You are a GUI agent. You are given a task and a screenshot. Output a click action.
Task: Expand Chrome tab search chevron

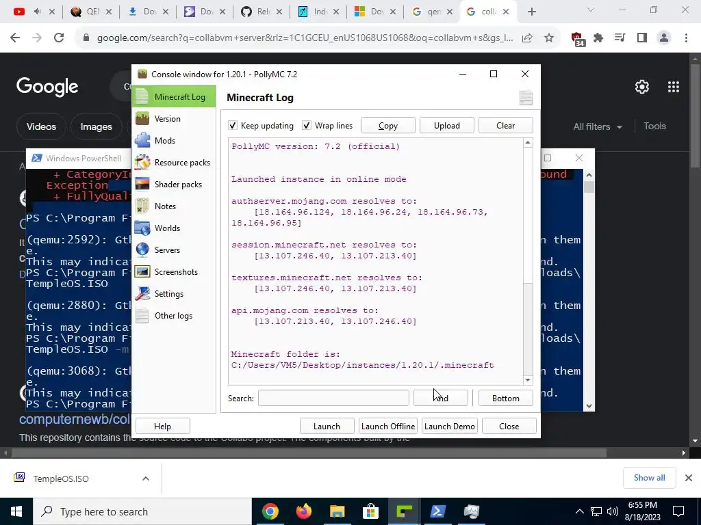click(591, 10)
